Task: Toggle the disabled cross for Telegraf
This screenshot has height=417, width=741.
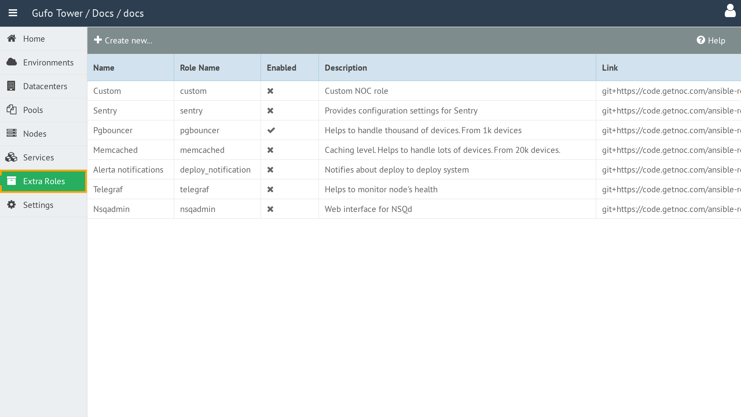Action: point(270,189)
